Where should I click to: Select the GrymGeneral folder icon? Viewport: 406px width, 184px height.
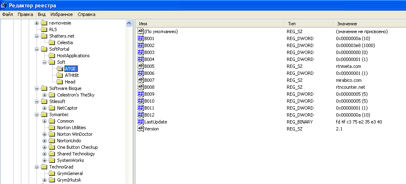(52, 174)
